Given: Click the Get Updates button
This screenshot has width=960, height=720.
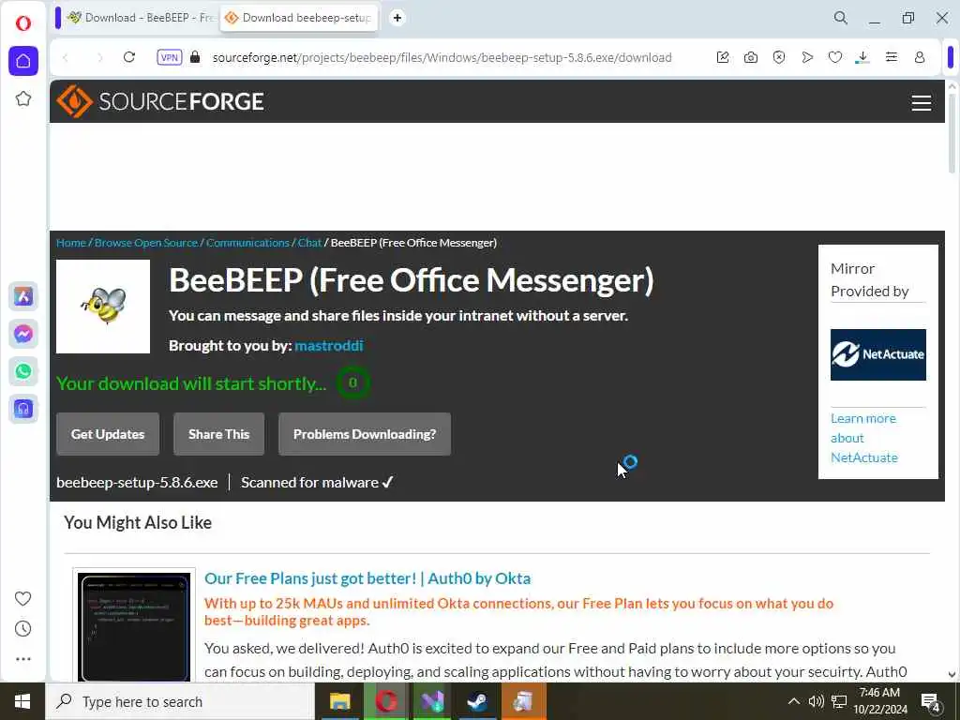Looking at the screenshot, I should tap(108, 434).
